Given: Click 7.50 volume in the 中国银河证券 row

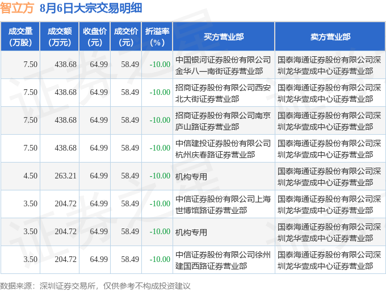Looking at the screenshot, I should [x=30, y=65].
